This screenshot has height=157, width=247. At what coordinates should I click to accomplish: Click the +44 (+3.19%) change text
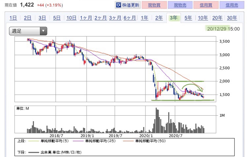tap(50, 5)
